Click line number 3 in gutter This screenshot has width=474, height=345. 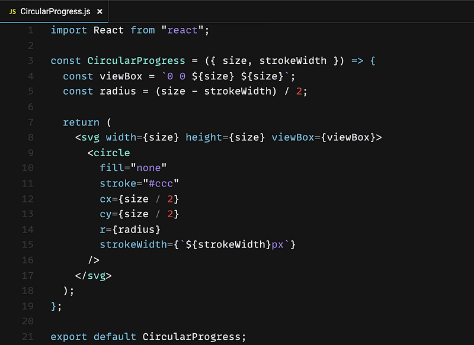[31, 61]
